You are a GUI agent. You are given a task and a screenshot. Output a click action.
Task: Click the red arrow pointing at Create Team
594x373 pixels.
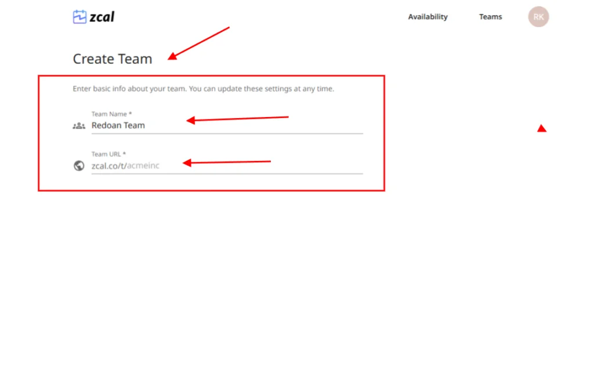(x=199, y=43)
